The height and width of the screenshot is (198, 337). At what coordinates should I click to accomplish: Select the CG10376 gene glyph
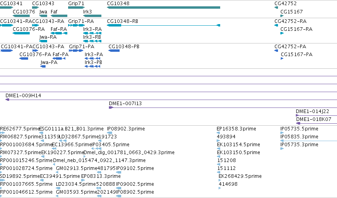coord(21,16)
